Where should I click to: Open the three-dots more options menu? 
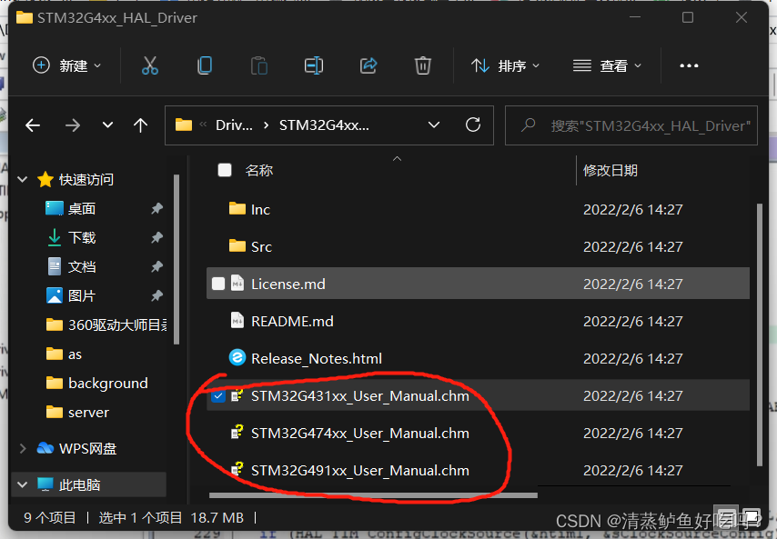pos(689,65)
